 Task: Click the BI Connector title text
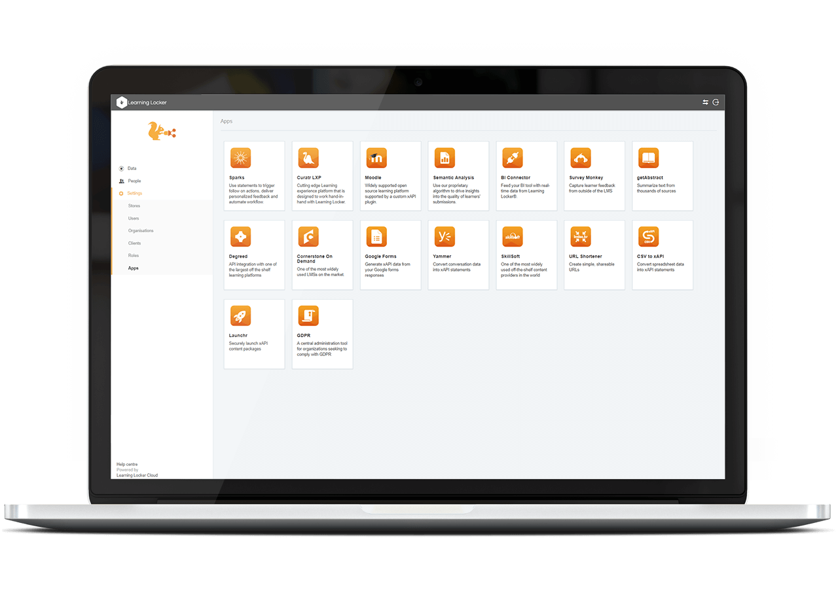tap(516, 177)
